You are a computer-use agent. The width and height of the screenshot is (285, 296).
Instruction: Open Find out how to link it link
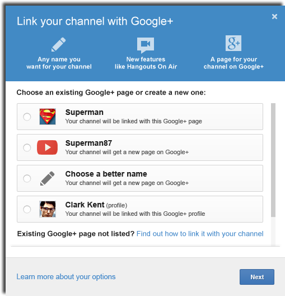click(x=200, y=234)
